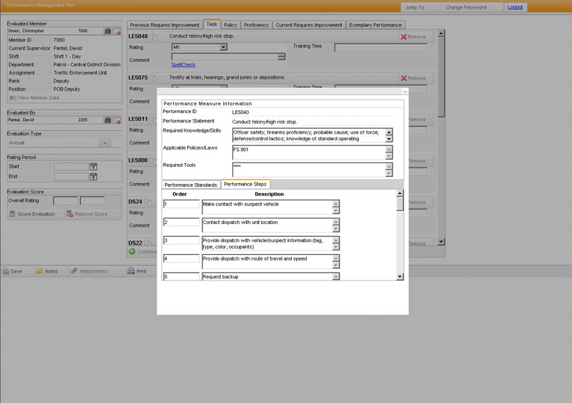Click the lookup icon next to Evaluated Member
Image resolution: width=572 pixels, height=403 pixels.
click(x=107, y=31)
